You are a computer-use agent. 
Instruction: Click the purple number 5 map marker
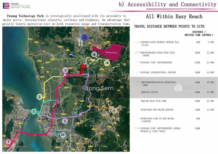[x=64, y=121]
